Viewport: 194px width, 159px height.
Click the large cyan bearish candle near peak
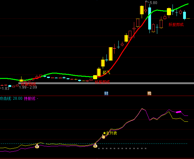point(149,19)
